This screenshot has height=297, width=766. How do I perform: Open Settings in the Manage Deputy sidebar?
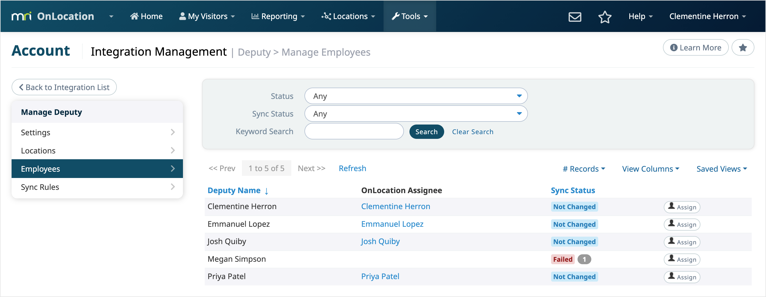pos(97,132)
